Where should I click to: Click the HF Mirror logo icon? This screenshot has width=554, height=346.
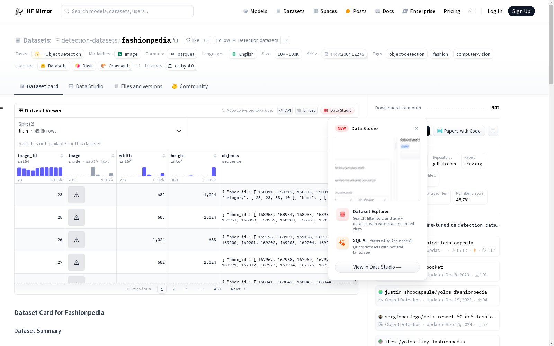point(19,11)
